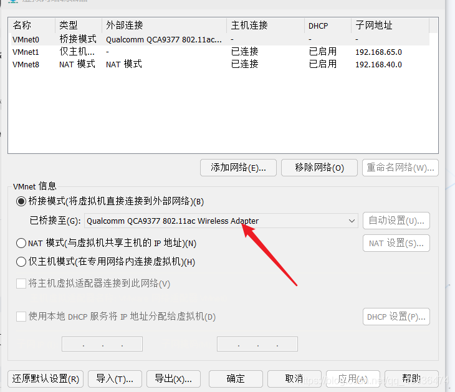The width and height of the screenshot is (455, 392).
Task: Confirm with the 确定 button
Action: click(x=236, y=379)
